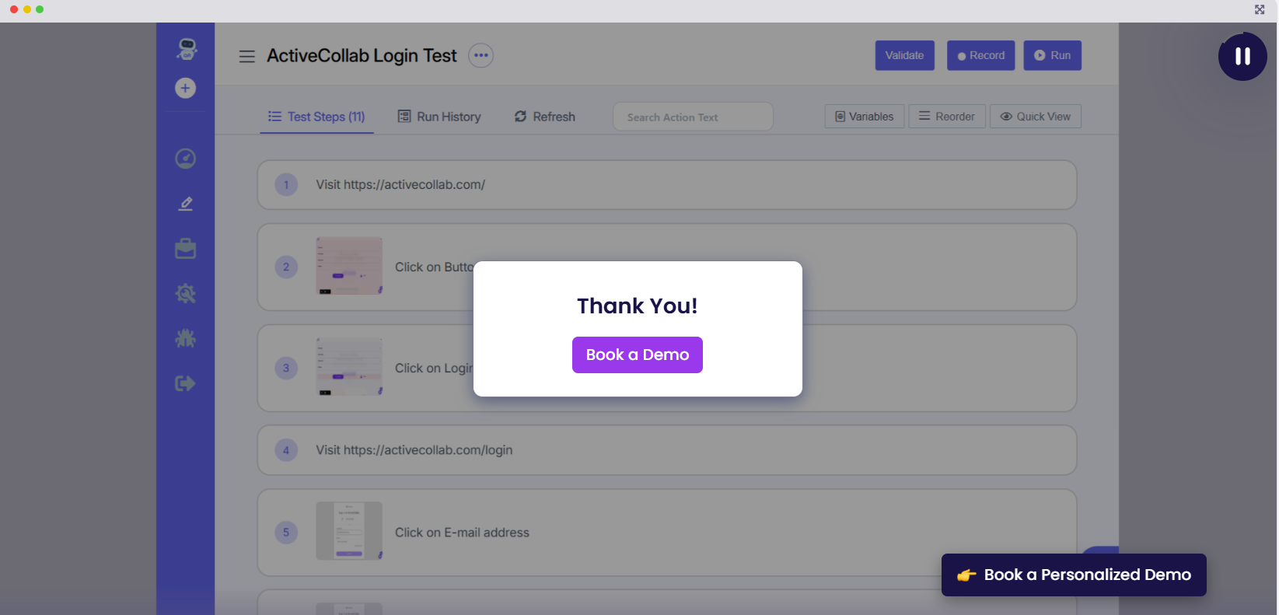Open the Variables panel

coord(864,117)
